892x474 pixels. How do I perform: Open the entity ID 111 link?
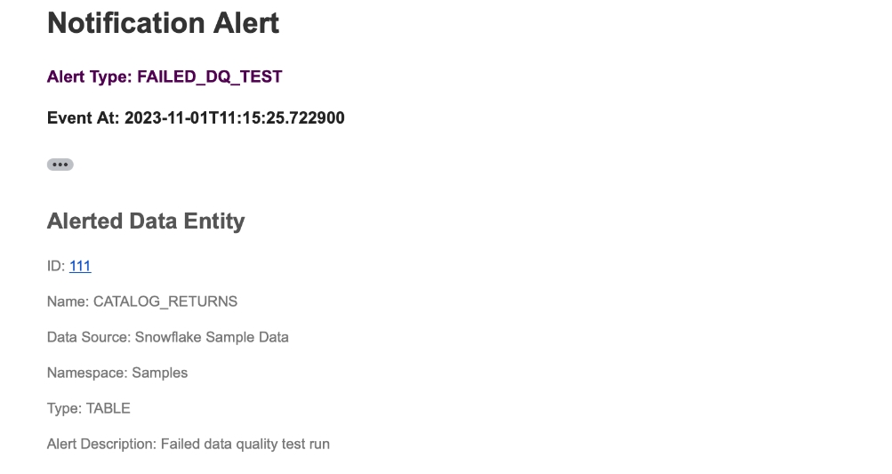click(x=80, y=266)
